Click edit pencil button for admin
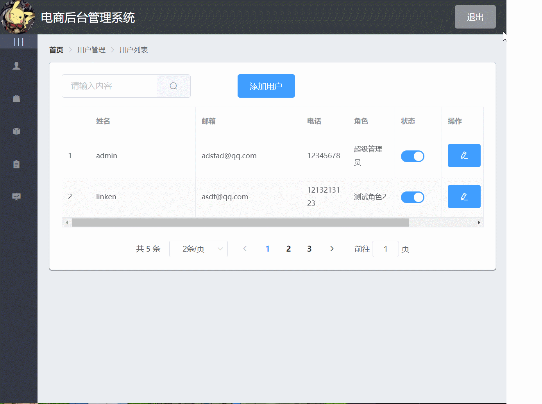The height and width of the screenshot is (404, 542). tap(464, 156)
